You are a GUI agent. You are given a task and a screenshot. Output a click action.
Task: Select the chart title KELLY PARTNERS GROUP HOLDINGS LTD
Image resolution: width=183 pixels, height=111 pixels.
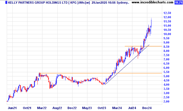(38, 2)
